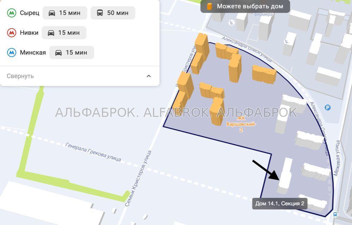This screenshot has height=225, width=352.
Task: Select the Минская 15 мин car route chip
Action: tap(71, 53)
